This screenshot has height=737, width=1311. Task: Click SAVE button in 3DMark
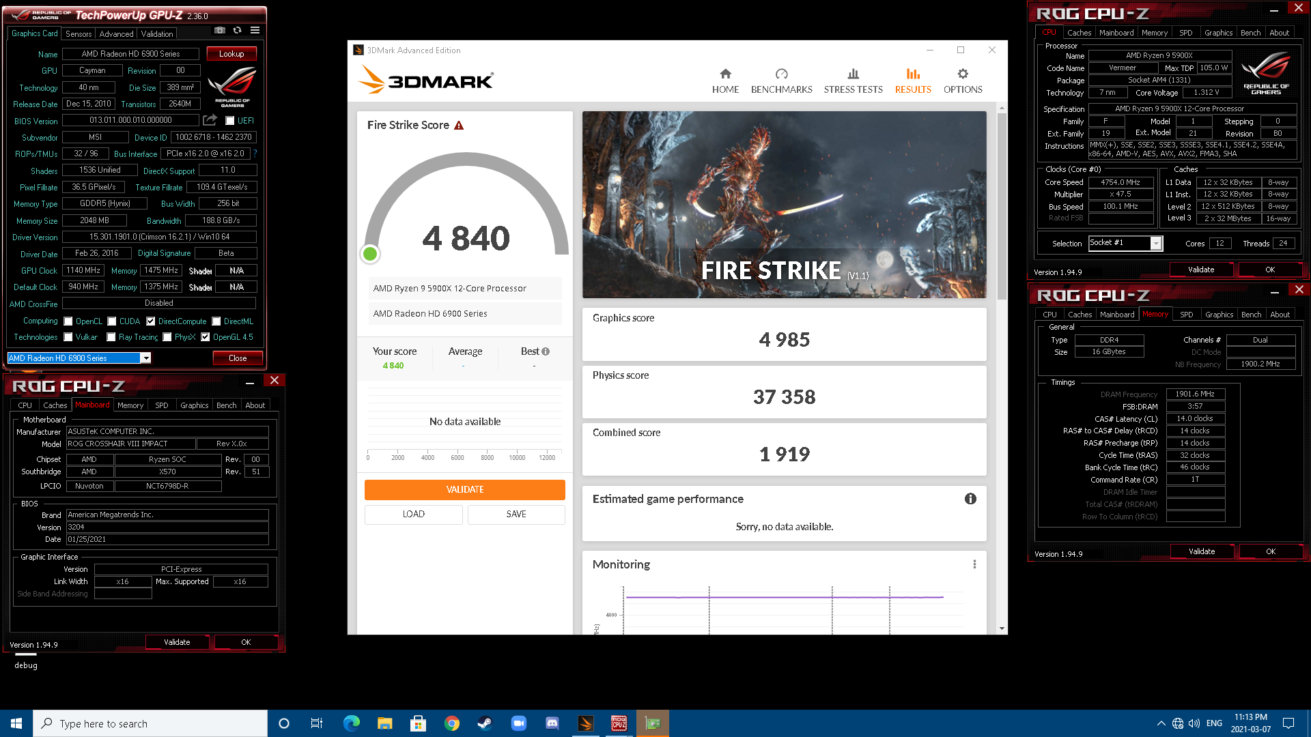[x=516, y=515]
